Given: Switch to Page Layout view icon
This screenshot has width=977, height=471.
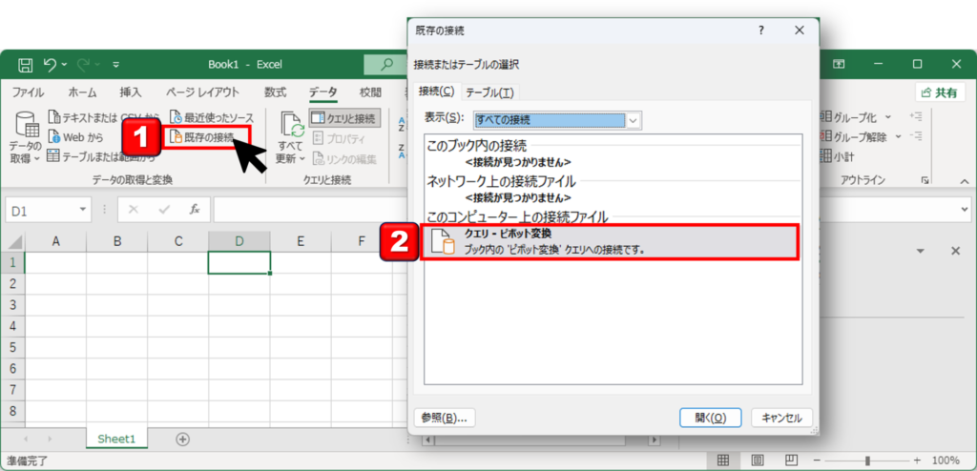Looking at the screenshot, I should coord(757,461).
